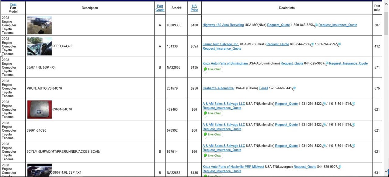Request quote in stock 489403 row
The height and width of the screenshot is (177, 389).
click(286, 104)
